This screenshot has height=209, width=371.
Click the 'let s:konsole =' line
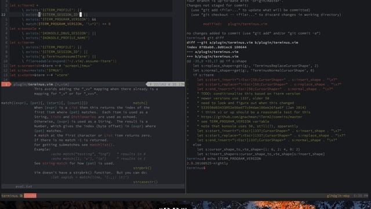[25, 28]
